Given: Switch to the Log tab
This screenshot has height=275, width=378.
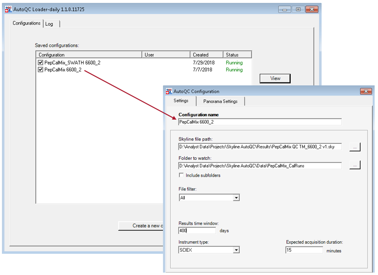Looking at the screenshot, I should (x=50, y=24).
